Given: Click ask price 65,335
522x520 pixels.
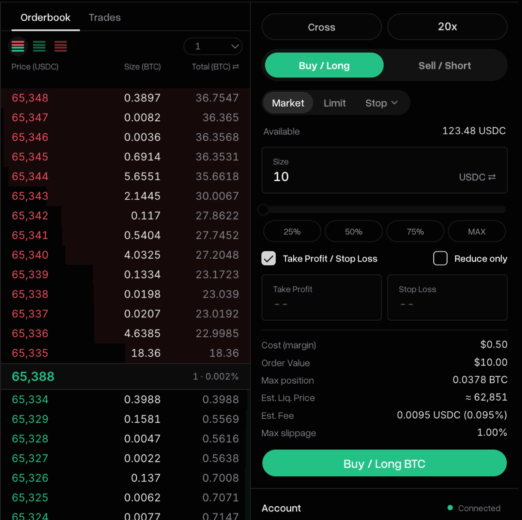Looking at the screenshot, I should coord(30,353).
